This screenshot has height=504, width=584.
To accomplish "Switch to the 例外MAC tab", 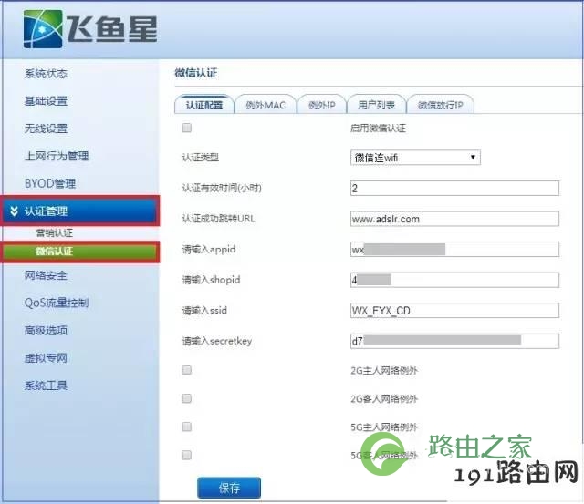I will (266, 105).
